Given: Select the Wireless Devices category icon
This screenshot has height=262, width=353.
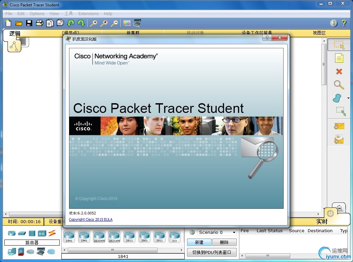Looking at the screenshot, I should [42, 234].
